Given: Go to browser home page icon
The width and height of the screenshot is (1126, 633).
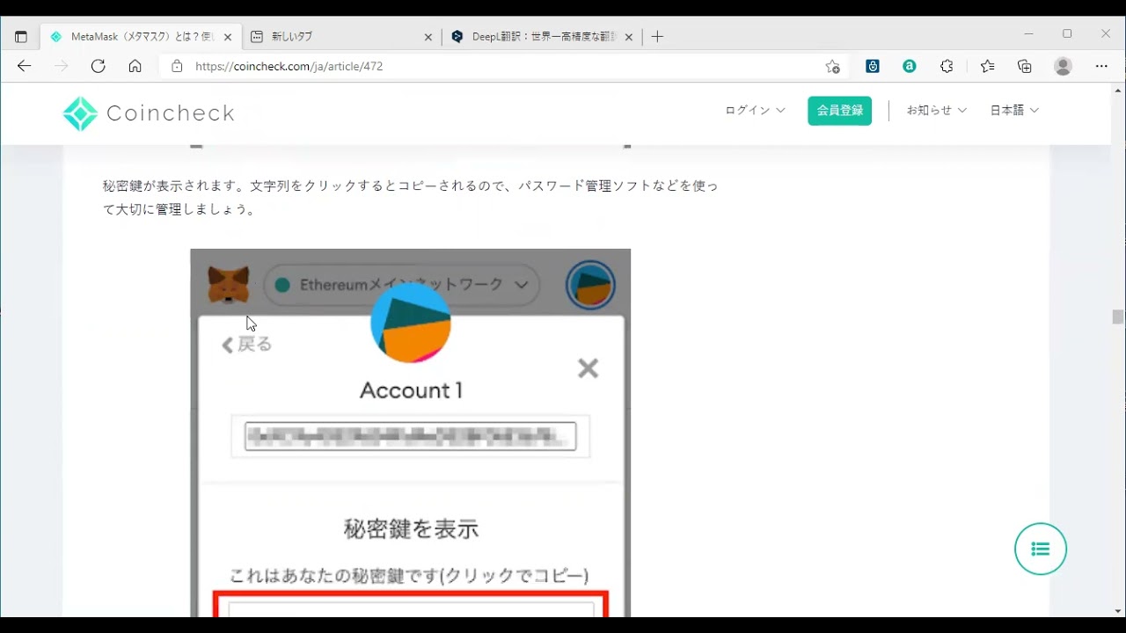Looking at the screenshot, I should 135,66.
